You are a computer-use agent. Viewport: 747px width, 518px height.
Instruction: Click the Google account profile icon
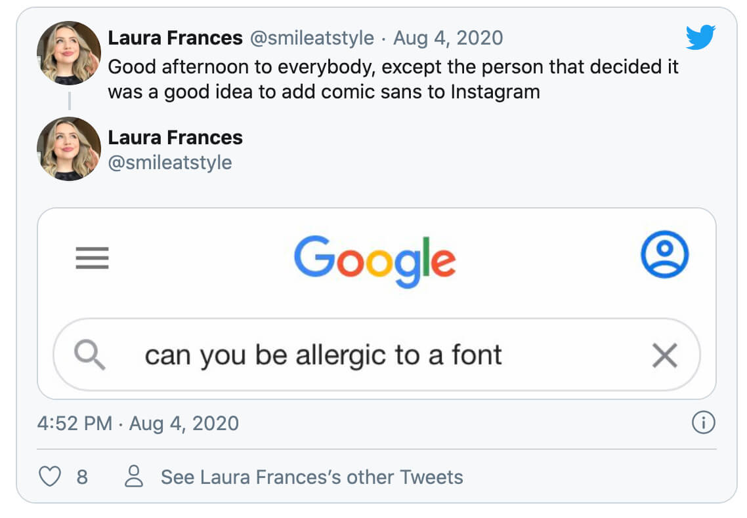664,256
